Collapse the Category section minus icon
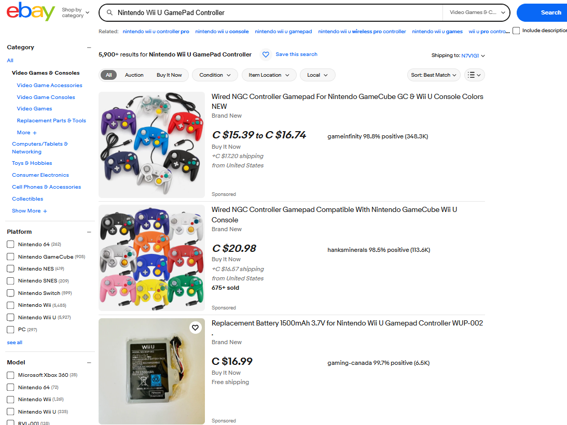Image resolution: width=567 pixels, height=425 pixels. 89,47
